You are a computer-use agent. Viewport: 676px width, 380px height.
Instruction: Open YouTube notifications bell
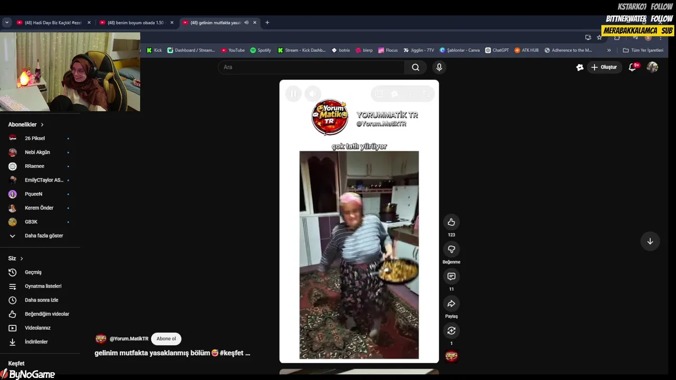point(633,67)
